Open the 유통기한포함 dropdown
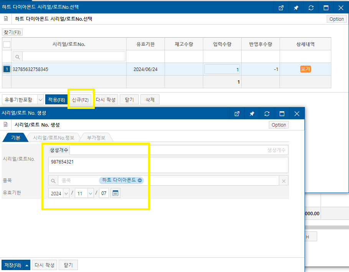Viewport: 349px width, 272px height. pyautogui.click(x=40, y=100)
